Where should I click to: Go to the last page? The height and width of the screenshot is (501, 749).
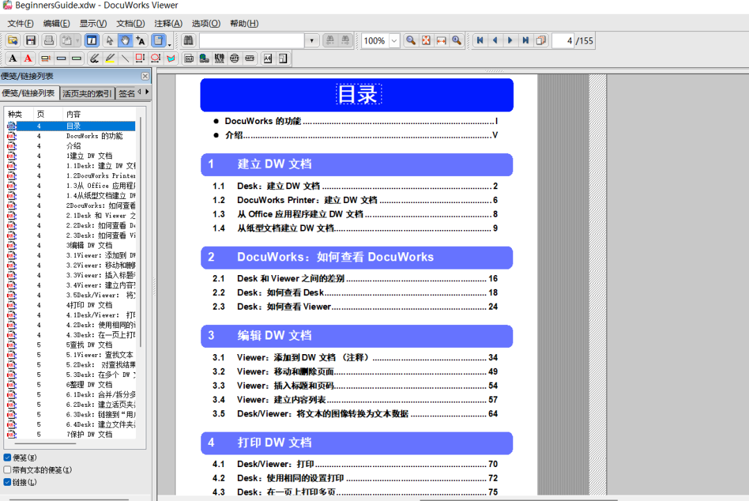[526, 41]
